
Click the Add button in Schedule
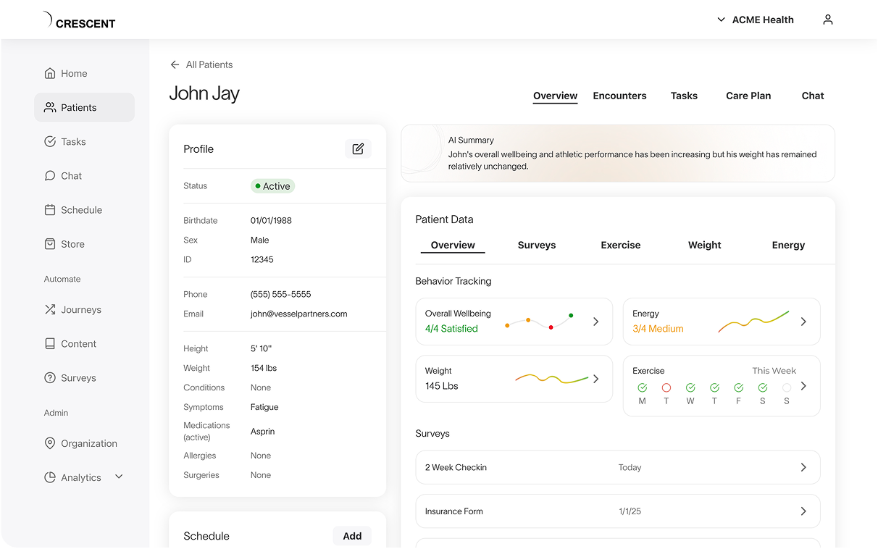click(x=352, y=536)
